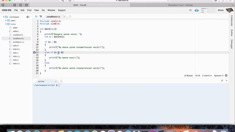Screen dimensions: 235x132
Task: Click the gutter marker on line 13
Action: [x=34, y=52]
